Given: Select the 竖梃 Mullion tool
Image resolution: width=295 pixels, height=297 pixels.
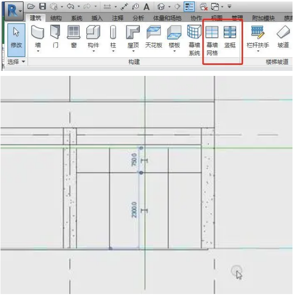Looking at the screenshot, I should tap(230, 37).
